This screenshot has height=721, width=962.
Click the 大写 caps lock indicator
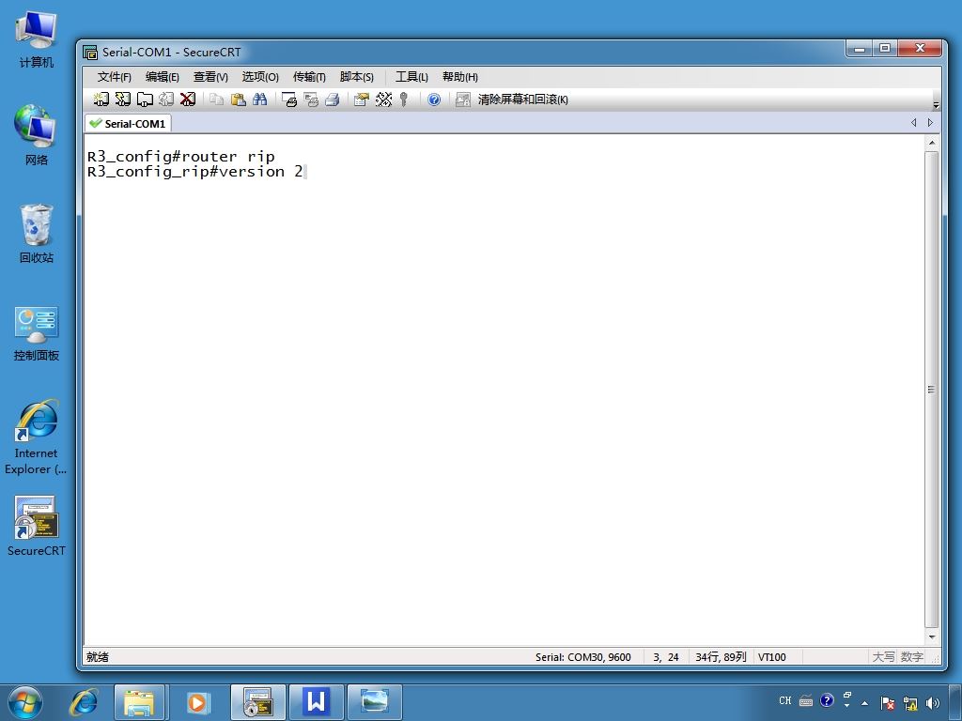883,657
